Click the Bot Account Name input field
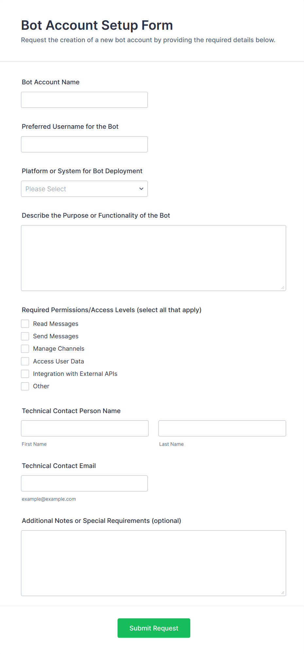Image resolution: width=304 pixels, height=654 pixels. [x=84, y=100]
